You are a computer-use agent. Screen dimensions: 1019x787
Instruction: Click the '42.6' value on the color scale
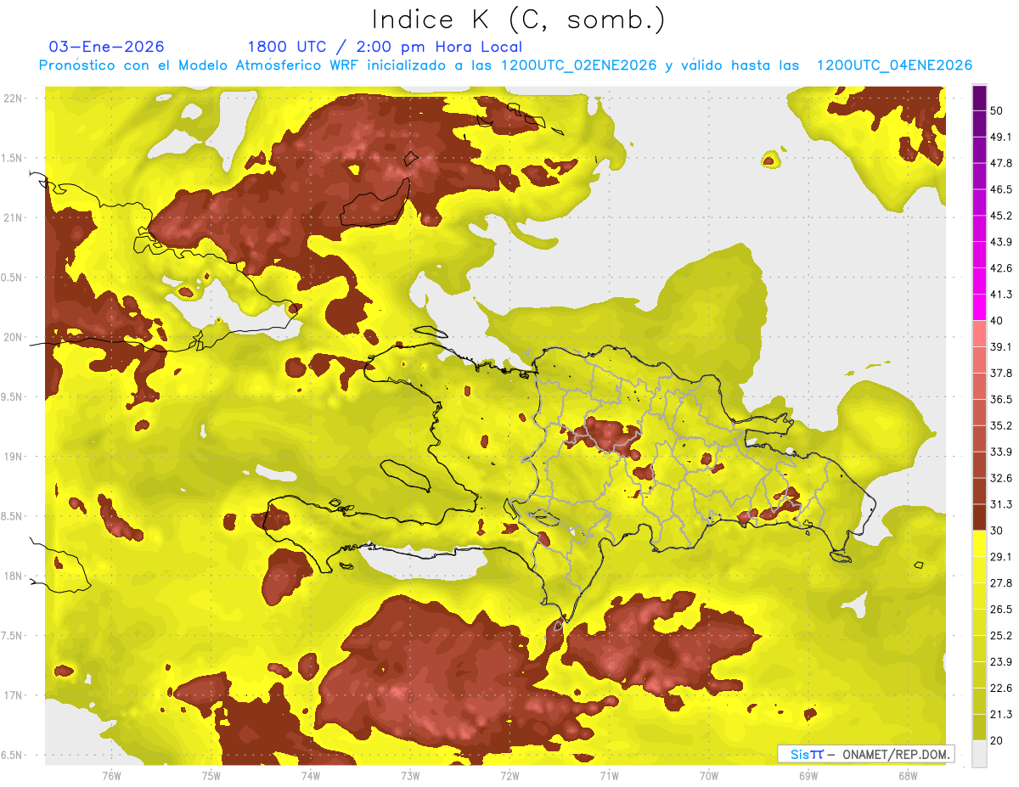coord(1000,268)
